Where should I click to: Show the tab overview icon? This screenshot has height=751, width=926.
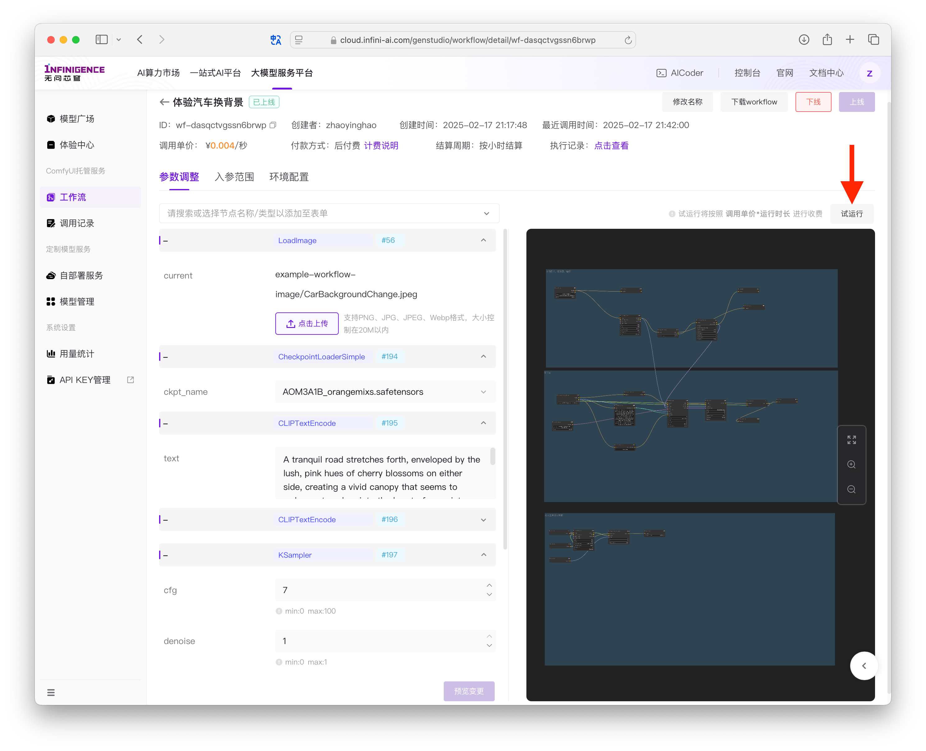873,40
